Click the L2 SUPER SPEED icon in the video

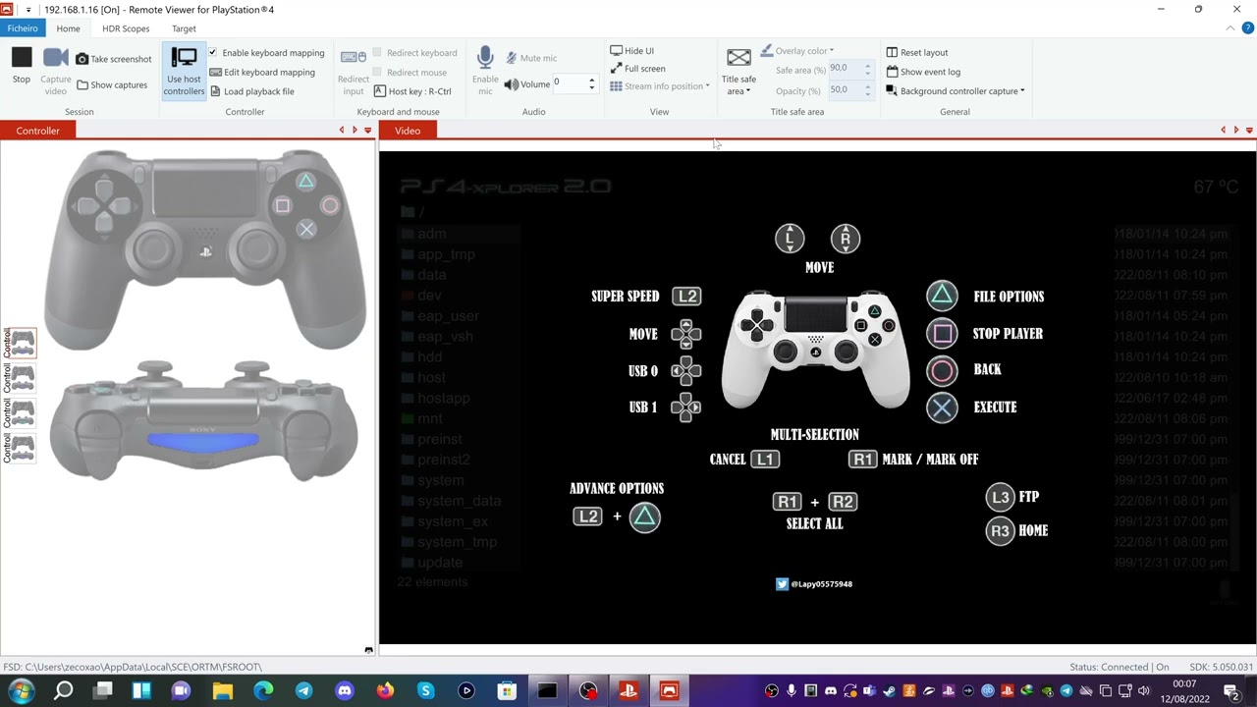coord(686,296)
